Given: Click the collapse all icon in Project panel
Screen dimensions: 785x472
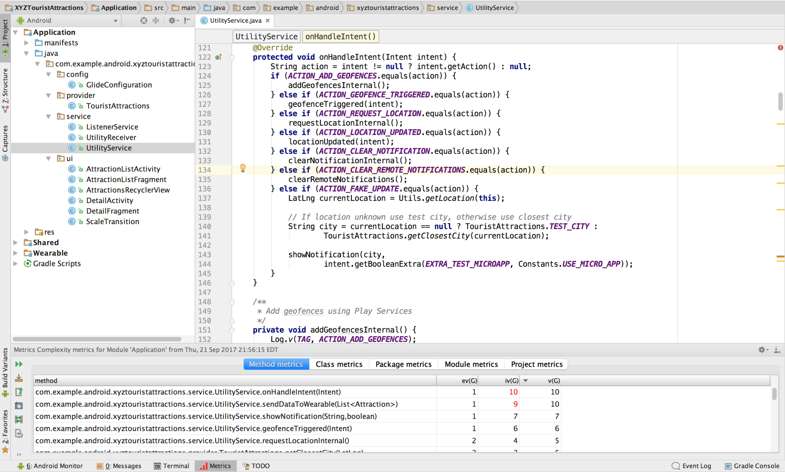Looking at the screenshot, I should click(x=156, y=20).
